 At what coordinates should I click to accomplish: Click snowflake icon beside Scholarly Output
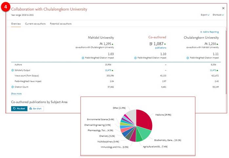(12, 70)
